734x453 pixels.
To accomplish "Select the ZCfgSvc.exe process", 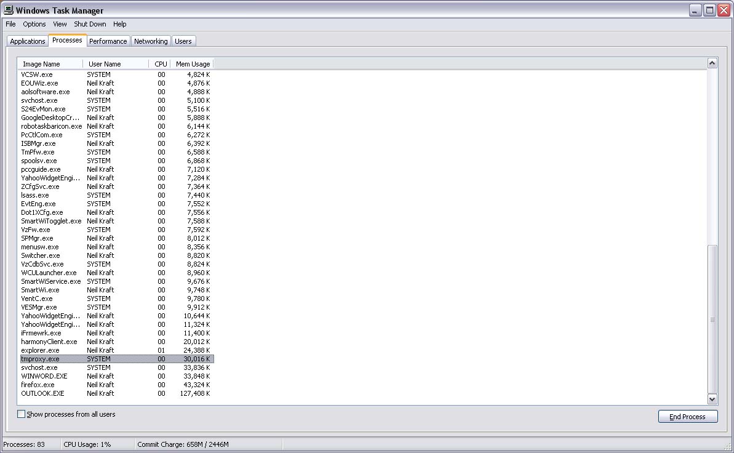I will pos(117,186).
